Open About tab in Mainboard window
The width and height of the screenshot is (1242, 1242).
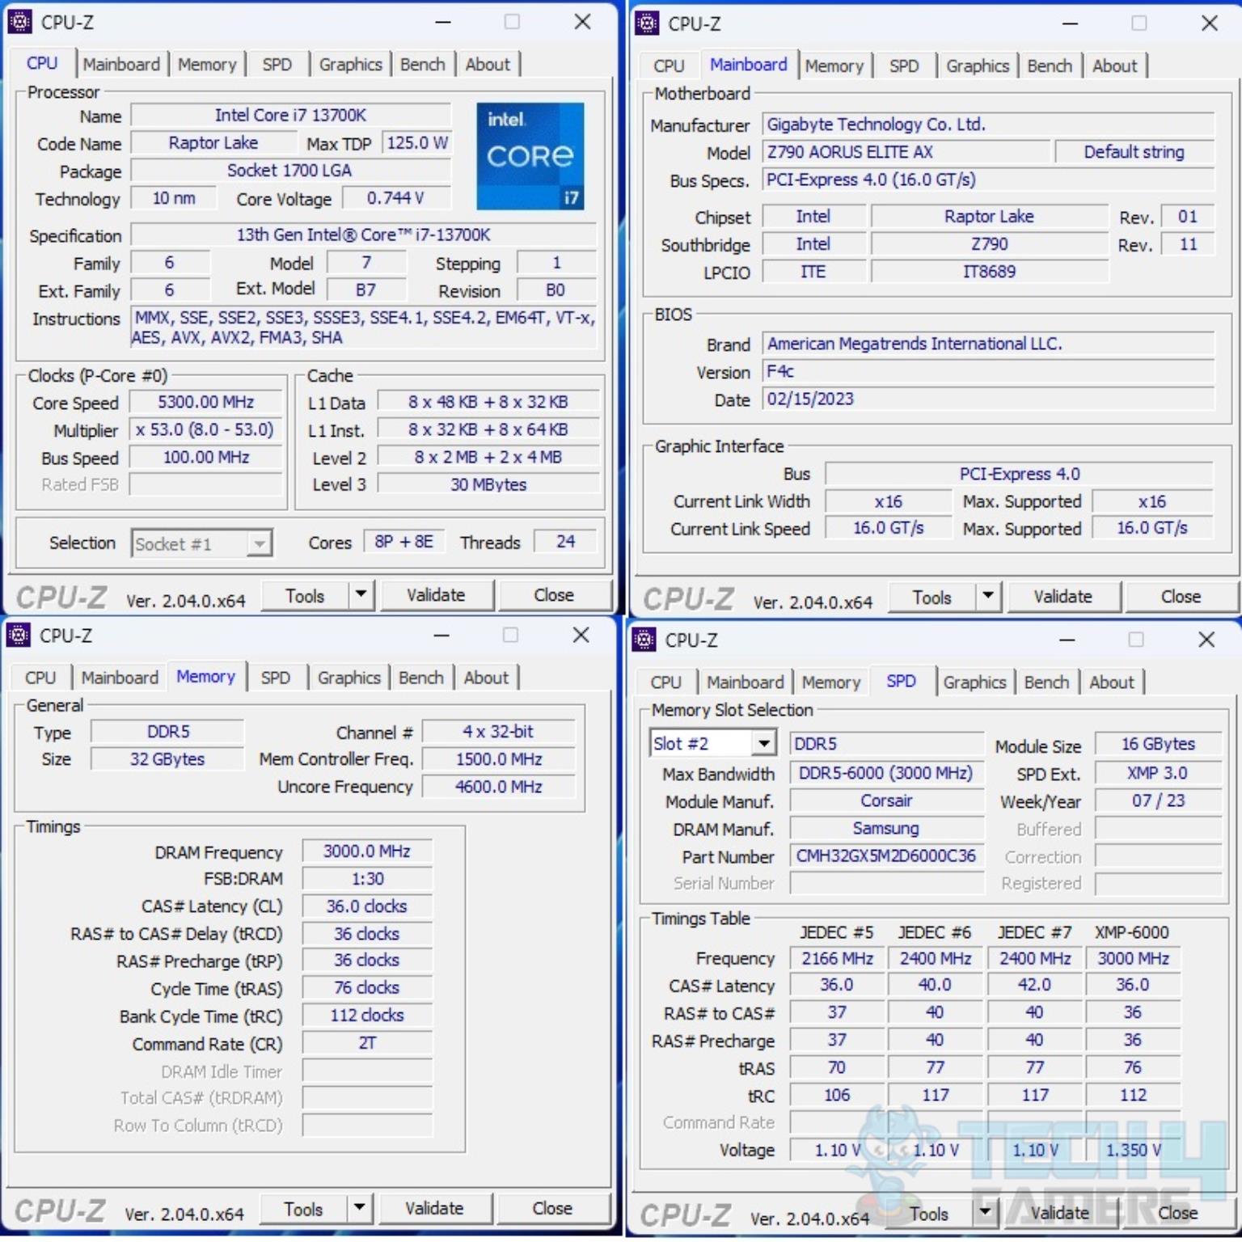click(1114, 66)
